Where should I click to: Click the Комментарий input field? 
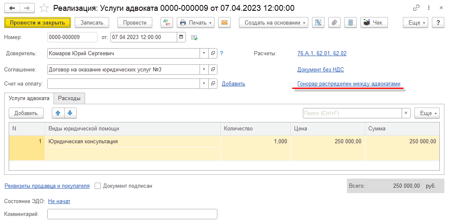[x=132, y=214]
